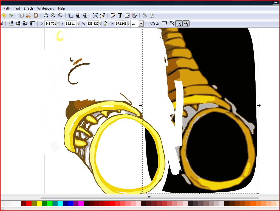The width and height of the screenshot is (280, 211).
Task: Open the XML editor icon
Action: pos(127,16)
